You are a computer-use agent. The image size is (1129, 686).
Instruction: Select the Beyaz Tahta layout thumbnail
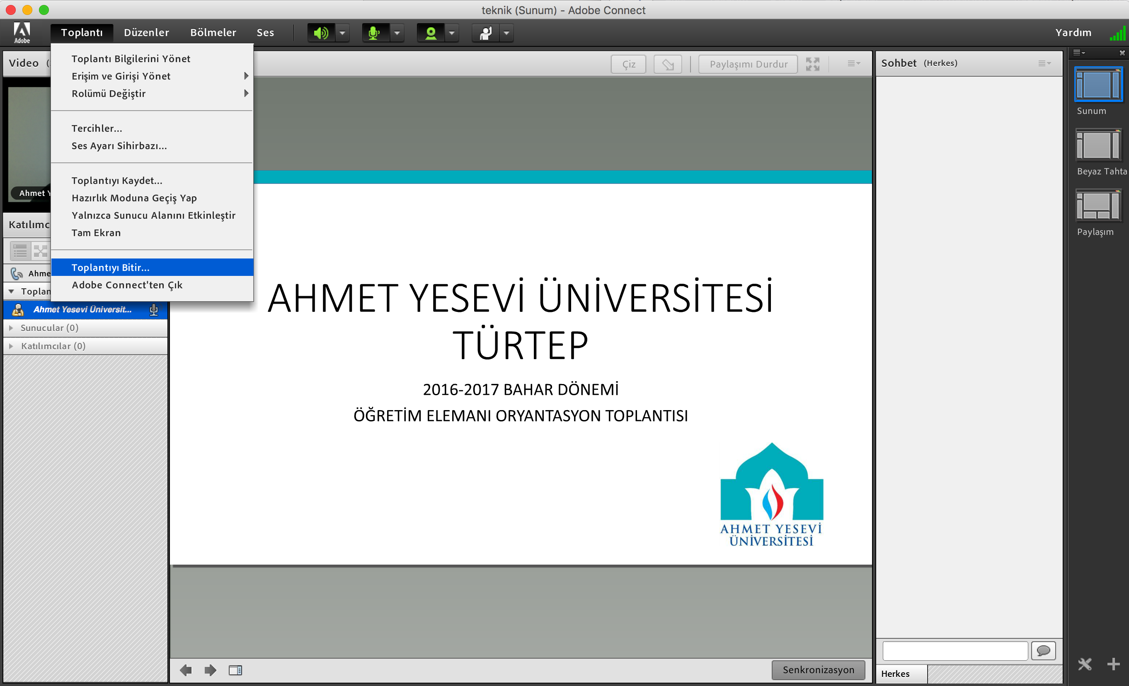pyautogui.click(x=1099, y=145)
